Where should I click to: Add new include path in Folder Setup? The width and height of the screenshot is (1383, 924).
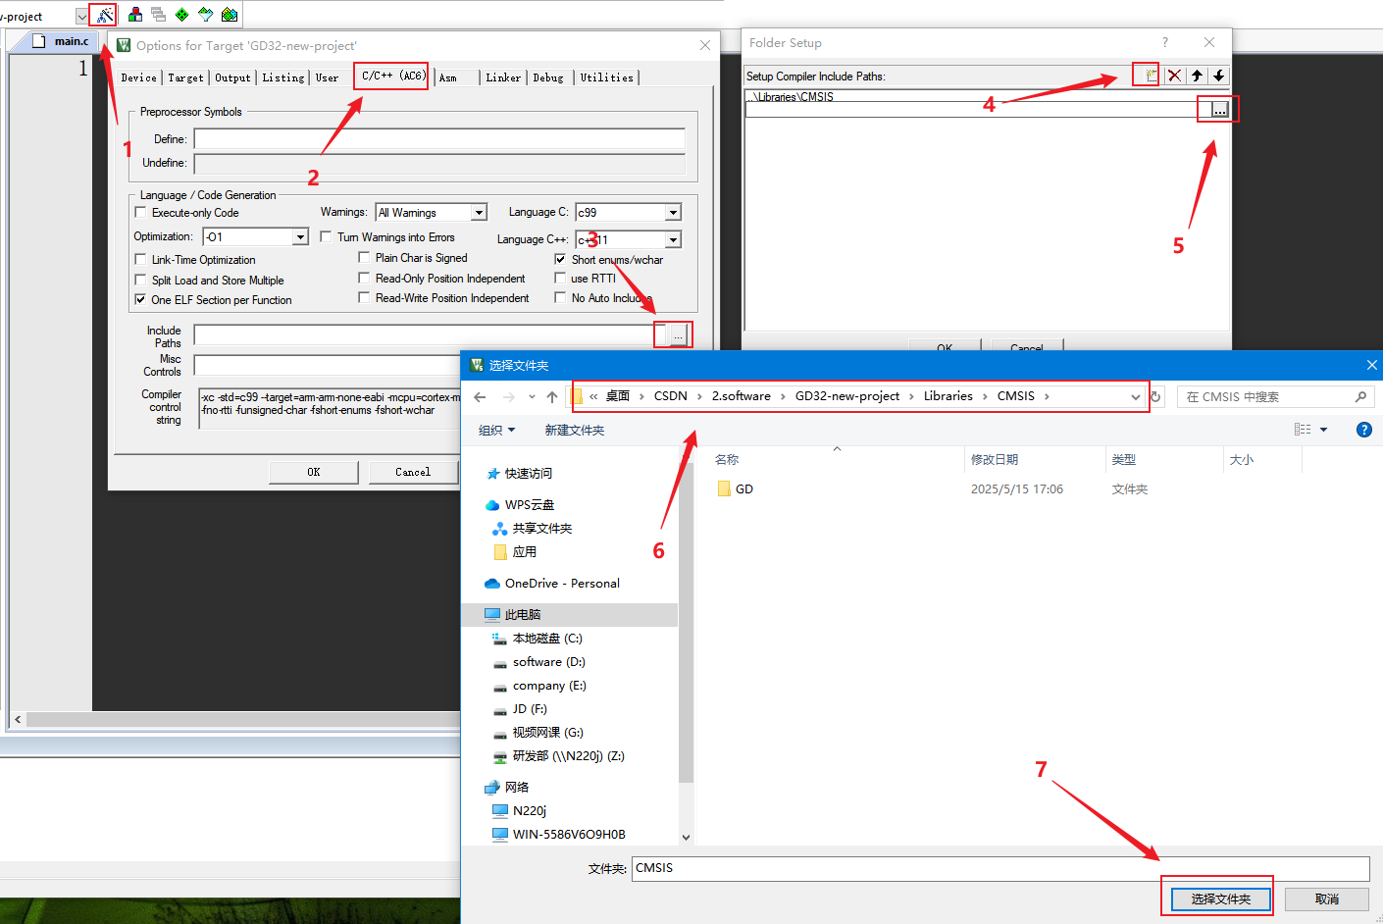coord(1151,76)
